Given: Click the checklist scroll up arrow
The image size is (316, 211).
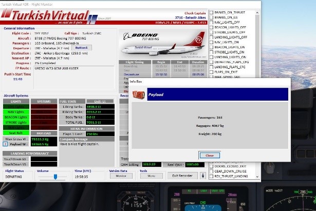Looking at the screenshot, I should [x=257, y=13].
